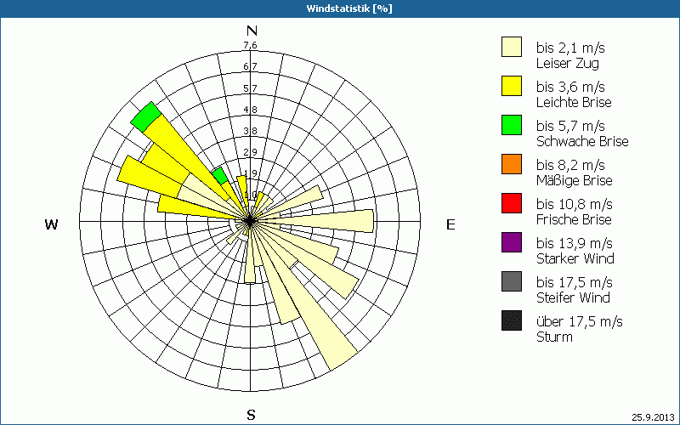Click the 'Frische Brise' legend text
The image size is (680, 425).
click(574, 219)
